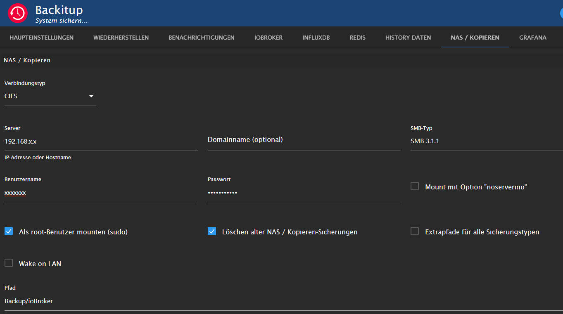Disable Als root-Benutzer mounten (sudo) checkbox
Viewport: 563px width, 314px height.
(9, 231)
